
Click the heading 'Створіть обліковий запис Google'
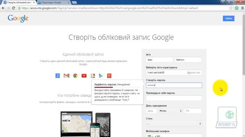click(x=121, y=37)
